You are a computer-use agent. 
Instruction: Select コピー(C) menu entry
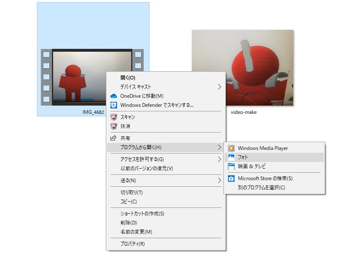point(166,202)
